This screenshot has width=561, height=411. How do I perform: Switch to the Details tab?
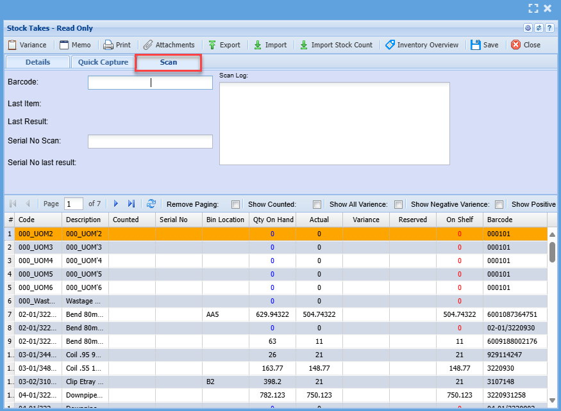(38, 62)
